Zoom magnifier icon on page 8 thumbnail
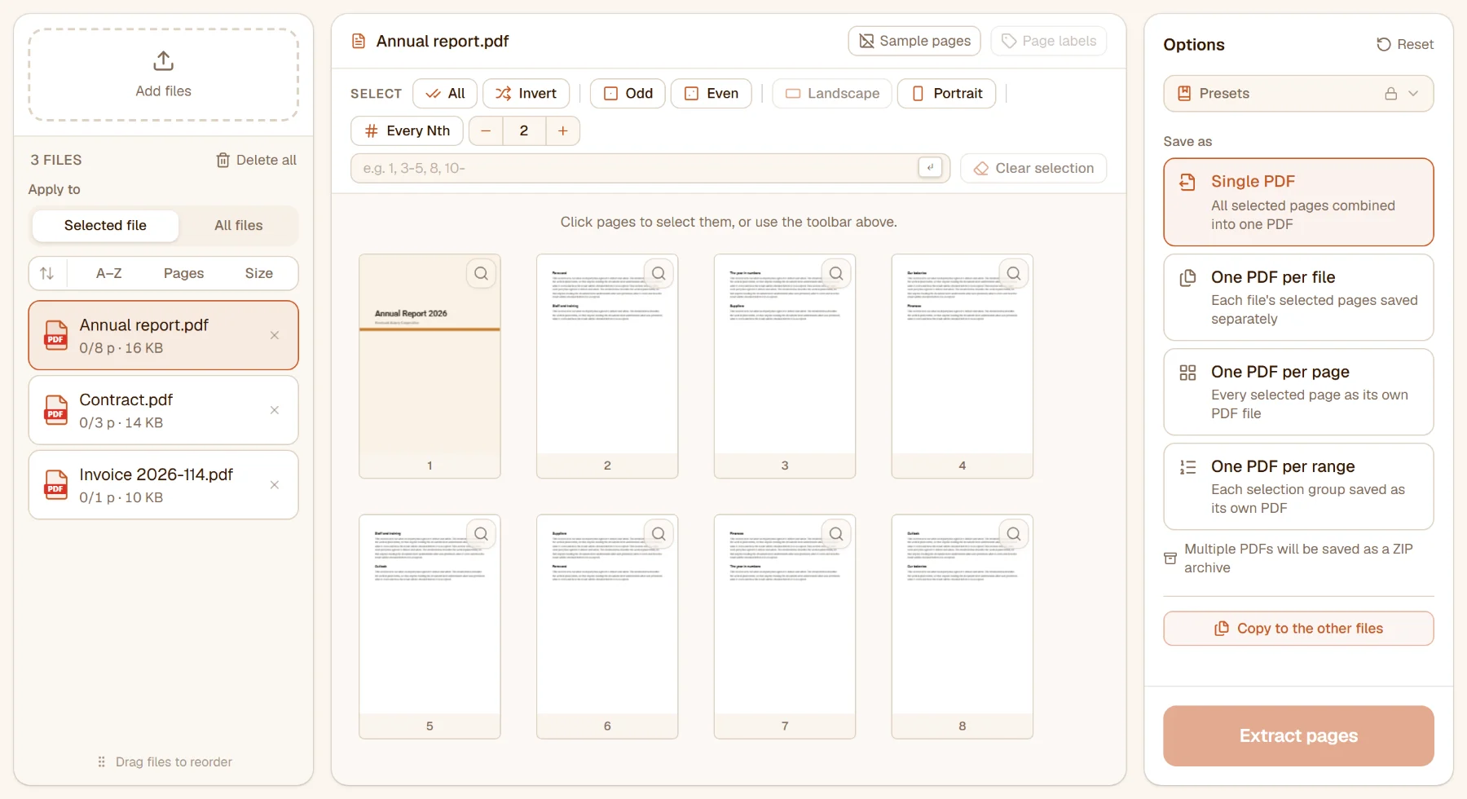 tap(1014, 534)
